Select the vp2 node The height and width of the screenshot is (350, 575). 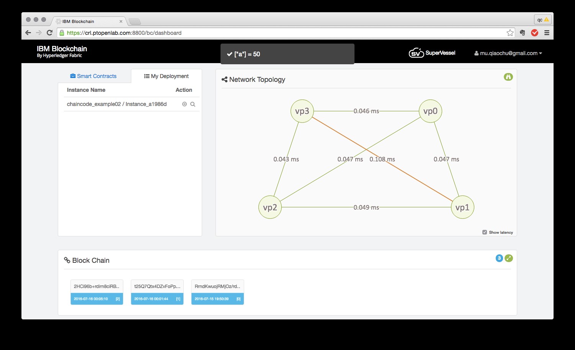(270, 207)
